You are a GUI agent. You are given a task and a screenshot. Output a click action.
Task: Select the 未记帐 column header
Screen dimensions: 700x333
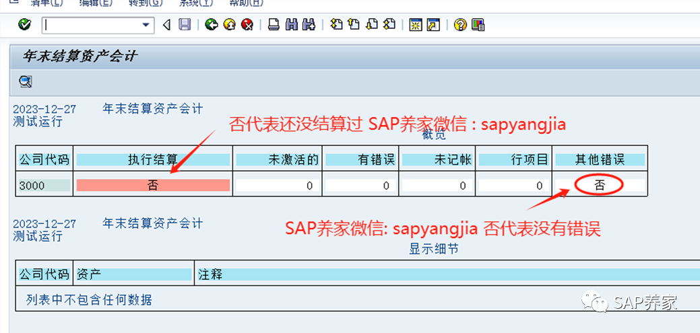437,160
